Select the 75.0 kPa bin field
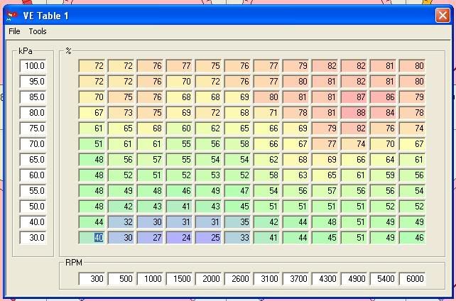The height and width of the screenshot is (301, 456). (33, 128)
